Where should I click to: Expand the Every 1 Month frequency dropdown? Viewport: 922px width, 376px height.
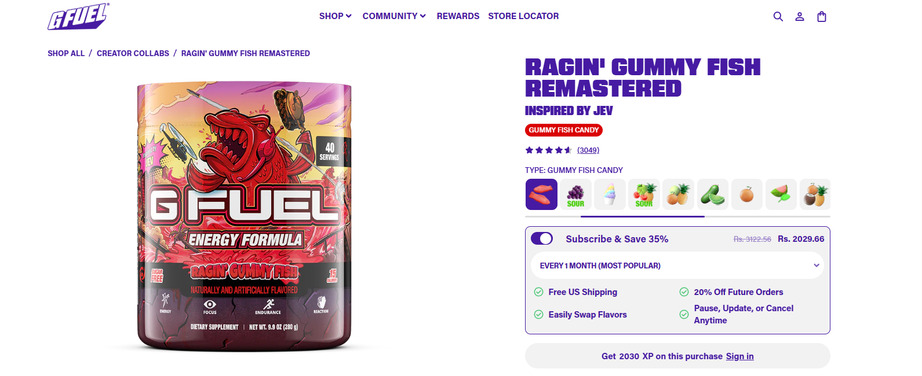click(677, 266)
